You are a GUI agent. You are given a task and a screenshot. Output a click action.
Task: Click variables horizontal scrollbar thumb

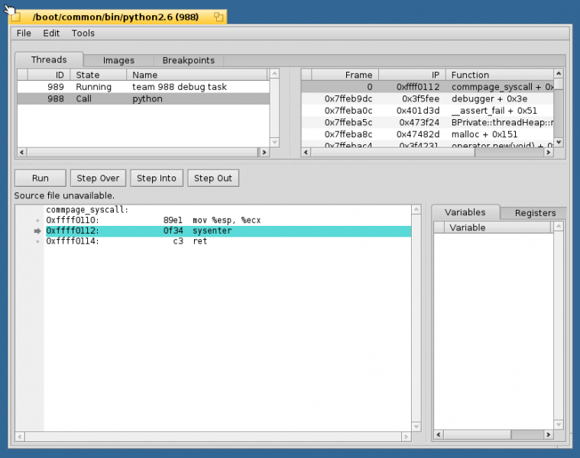(x=477, y=435)
